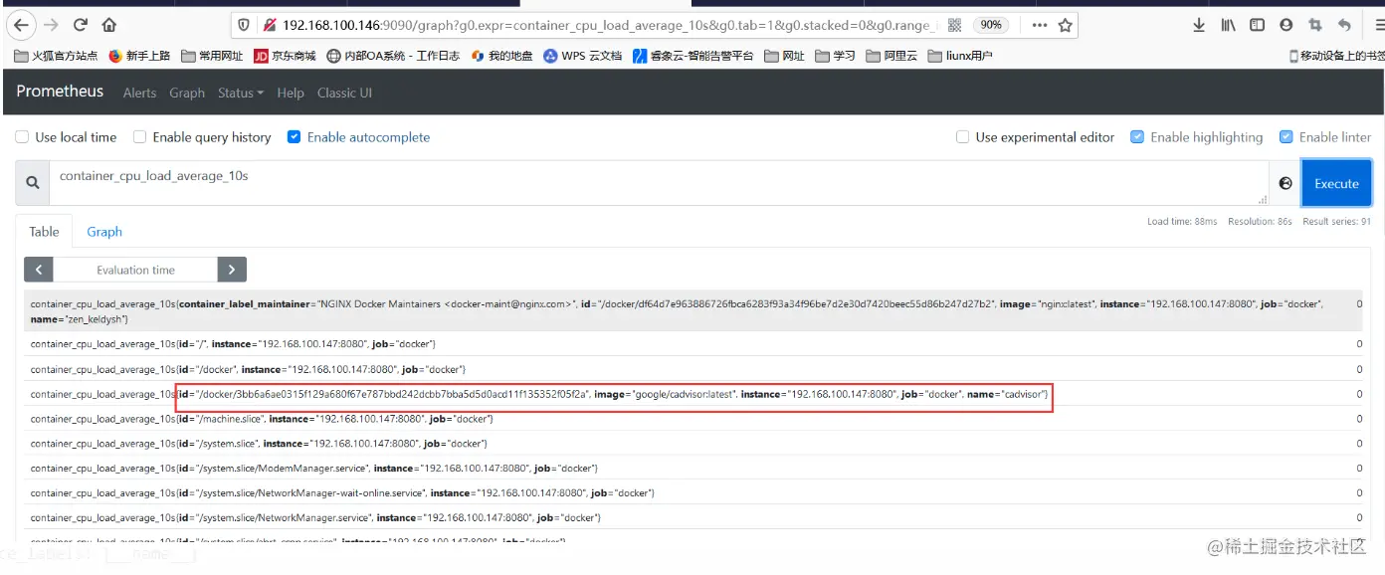Open the 移动设备上的书签 mobile bookmarks
Screen dimensions: 1385x575
click(1336, 56)
